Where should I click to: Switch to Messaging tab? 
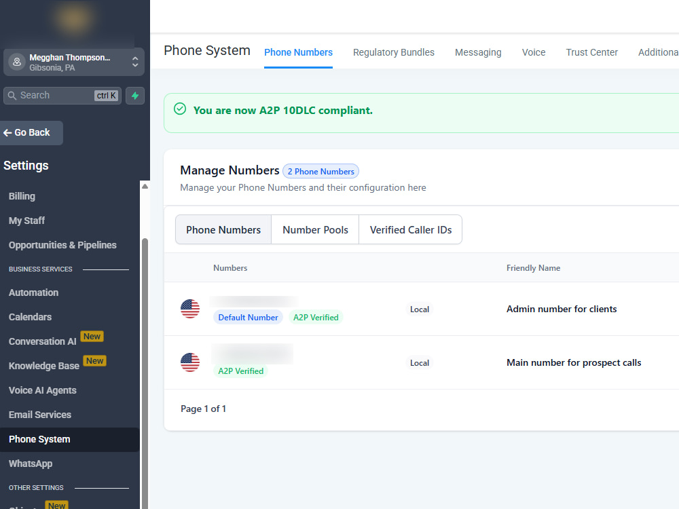pos(478,52)
